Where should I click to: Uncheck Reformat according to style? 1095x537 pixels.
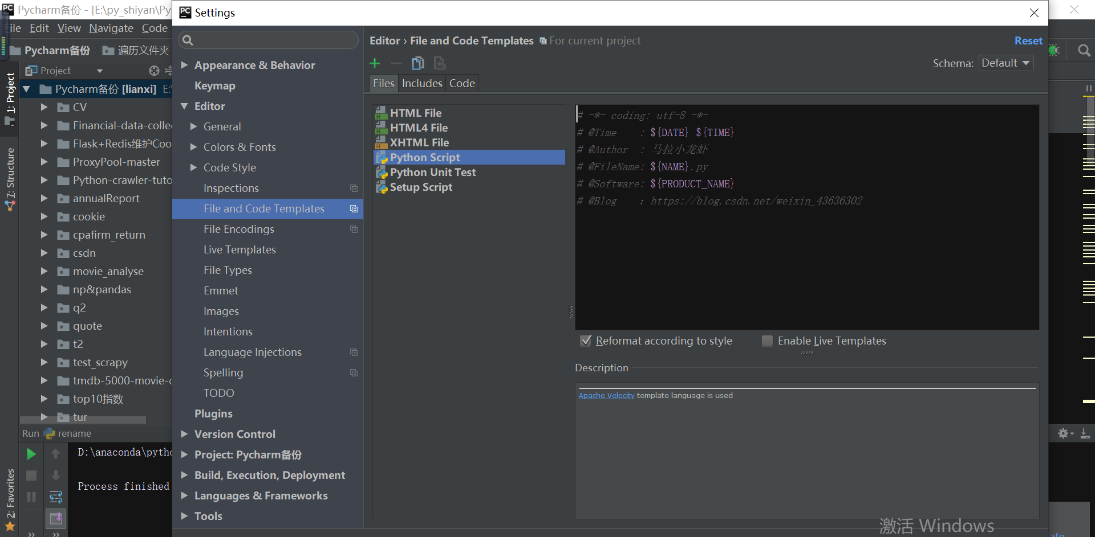(x=586, y=341)
